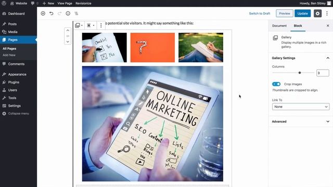Click the WordPress logo icon
This screenshot has height=187, width=333.
pos(4,4)
